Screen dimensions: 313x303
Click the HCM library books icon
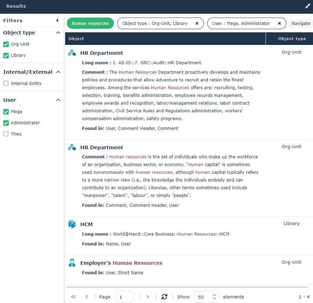tap(72, 224)
